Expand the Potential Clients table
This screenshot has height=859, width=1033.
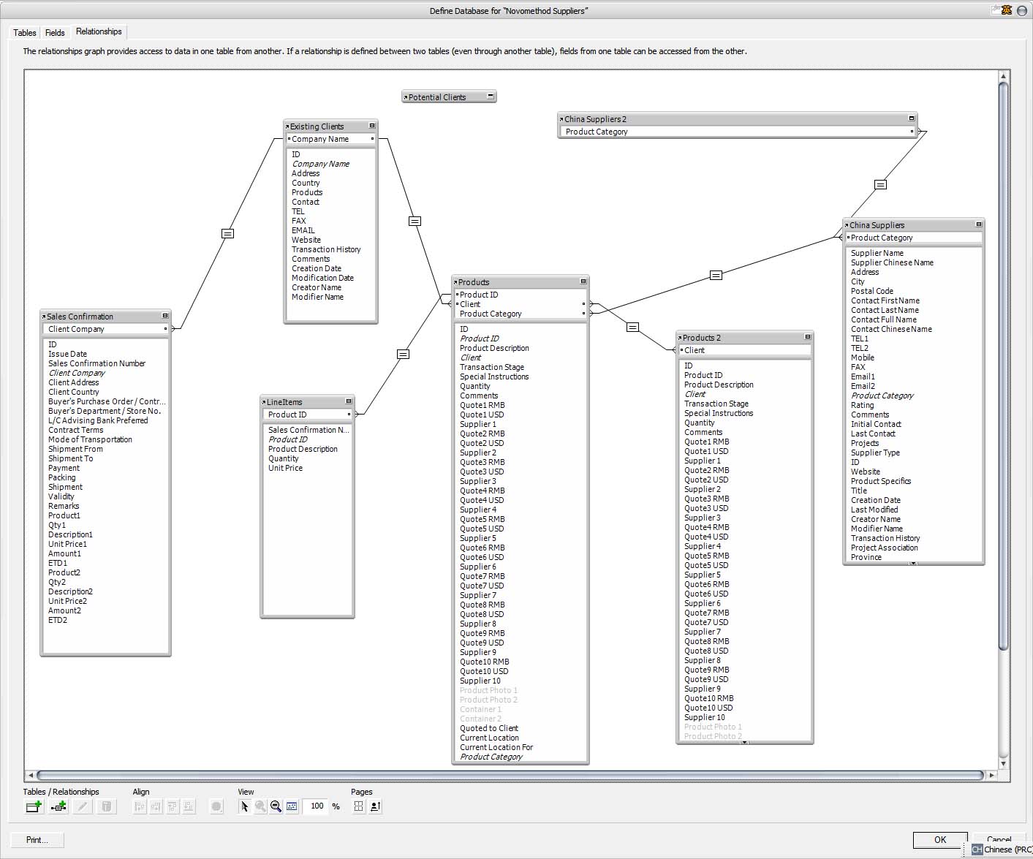(491, 96)
